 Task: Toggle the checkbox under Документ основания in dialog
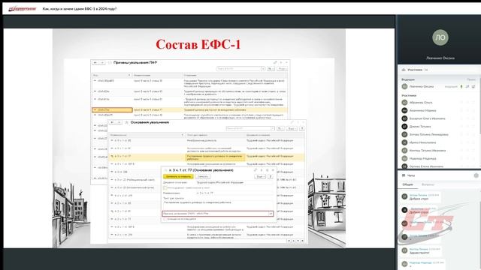coord(165,187)
